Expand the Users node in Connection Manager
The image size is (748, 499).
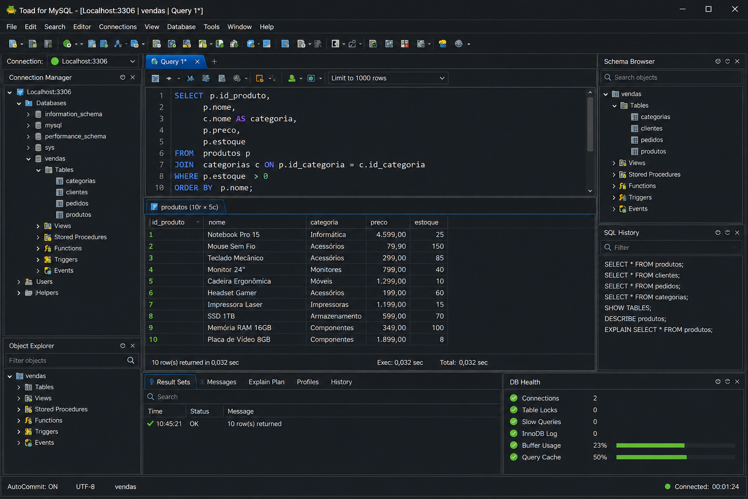(19, 282)
